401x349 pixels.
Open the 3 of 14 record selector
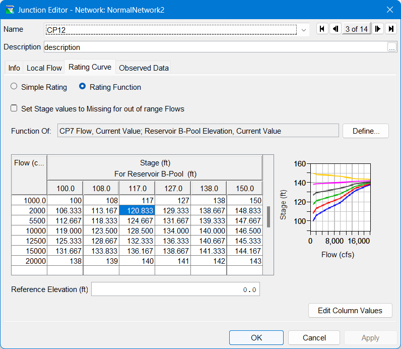(356, 29)
